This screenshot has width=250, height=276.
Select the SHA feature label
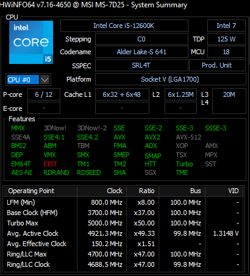click(120, 172)
